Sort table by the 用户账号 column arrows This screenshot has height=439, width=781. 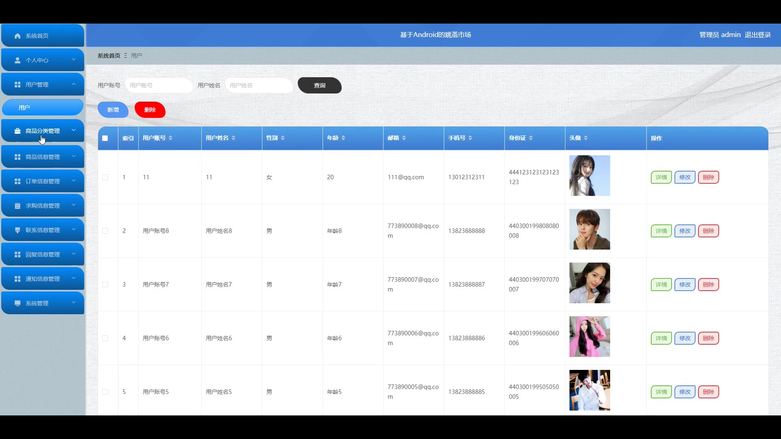tap(170, 138)
